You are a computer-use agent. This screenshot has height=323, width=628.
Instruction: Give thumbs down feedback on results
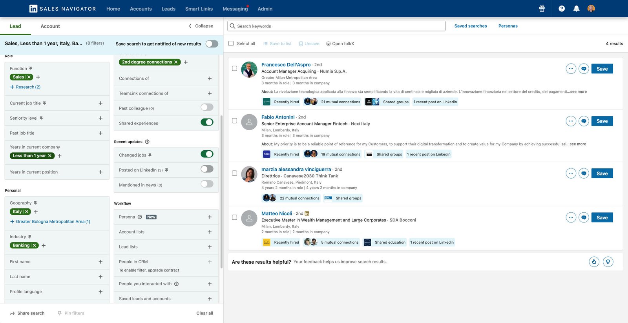[608, 262]
